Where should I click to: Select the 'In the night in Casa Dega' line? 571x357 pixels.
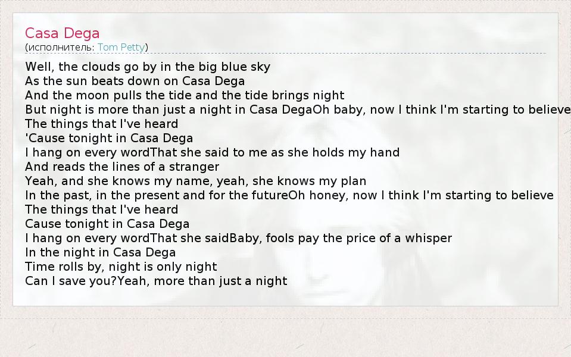pyautogui.click(x=101, y=252)
